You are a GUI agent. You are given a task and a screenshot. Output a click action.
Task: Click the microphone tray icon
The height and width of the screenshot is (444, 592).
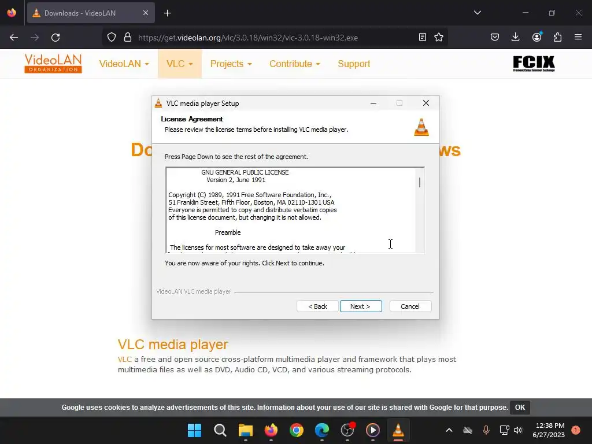coord(486,430)
